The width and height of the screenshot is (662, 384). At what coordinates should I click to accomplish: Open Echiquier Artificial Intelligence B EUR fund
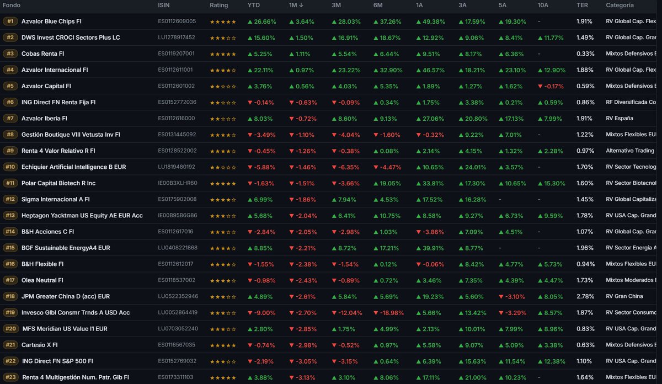point(74,167)
